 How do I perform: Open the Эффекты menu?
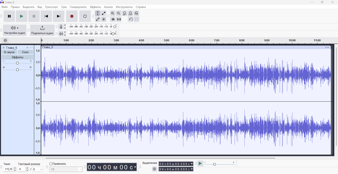click(x=95, y=7)
